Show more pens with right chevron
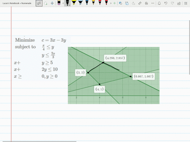This screenshot has height=142, width=190. [111, 3]
